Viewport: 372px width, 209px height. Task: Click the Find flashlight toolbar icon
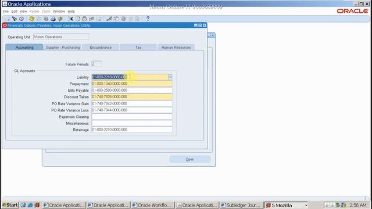click(15, 19)
